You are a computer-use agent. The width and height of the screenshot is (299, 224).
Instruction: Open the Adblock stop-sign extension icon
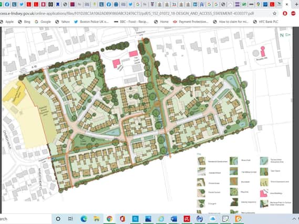(x=293, y=14)
